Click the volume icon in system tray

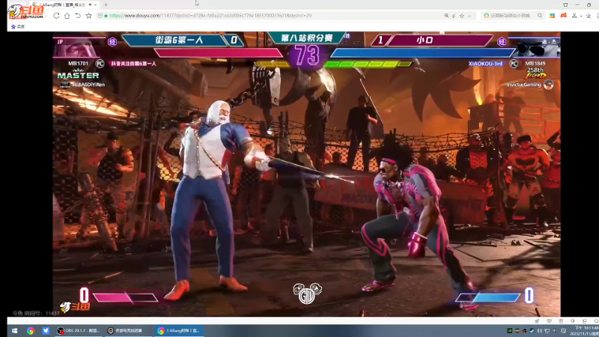[539, 330]
